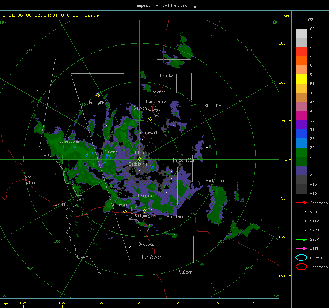Click the Stettler label
The width and height of the screenshot is (329, 308).
coord(213,106)
